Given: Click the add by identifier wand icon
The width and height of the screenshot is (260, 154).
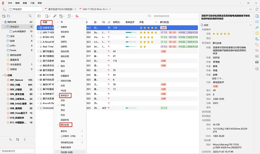Looking at the screenshot, I should tap(55, 16).
